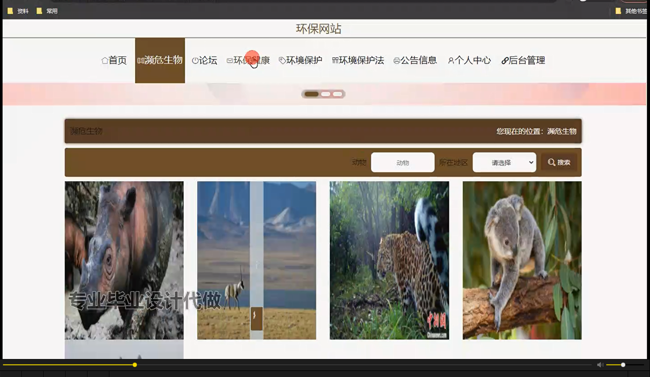Select the 濒危生物 menu item
Image resolution: width=650 pixels, height=377 pixels.
click(x=160, y=60)
